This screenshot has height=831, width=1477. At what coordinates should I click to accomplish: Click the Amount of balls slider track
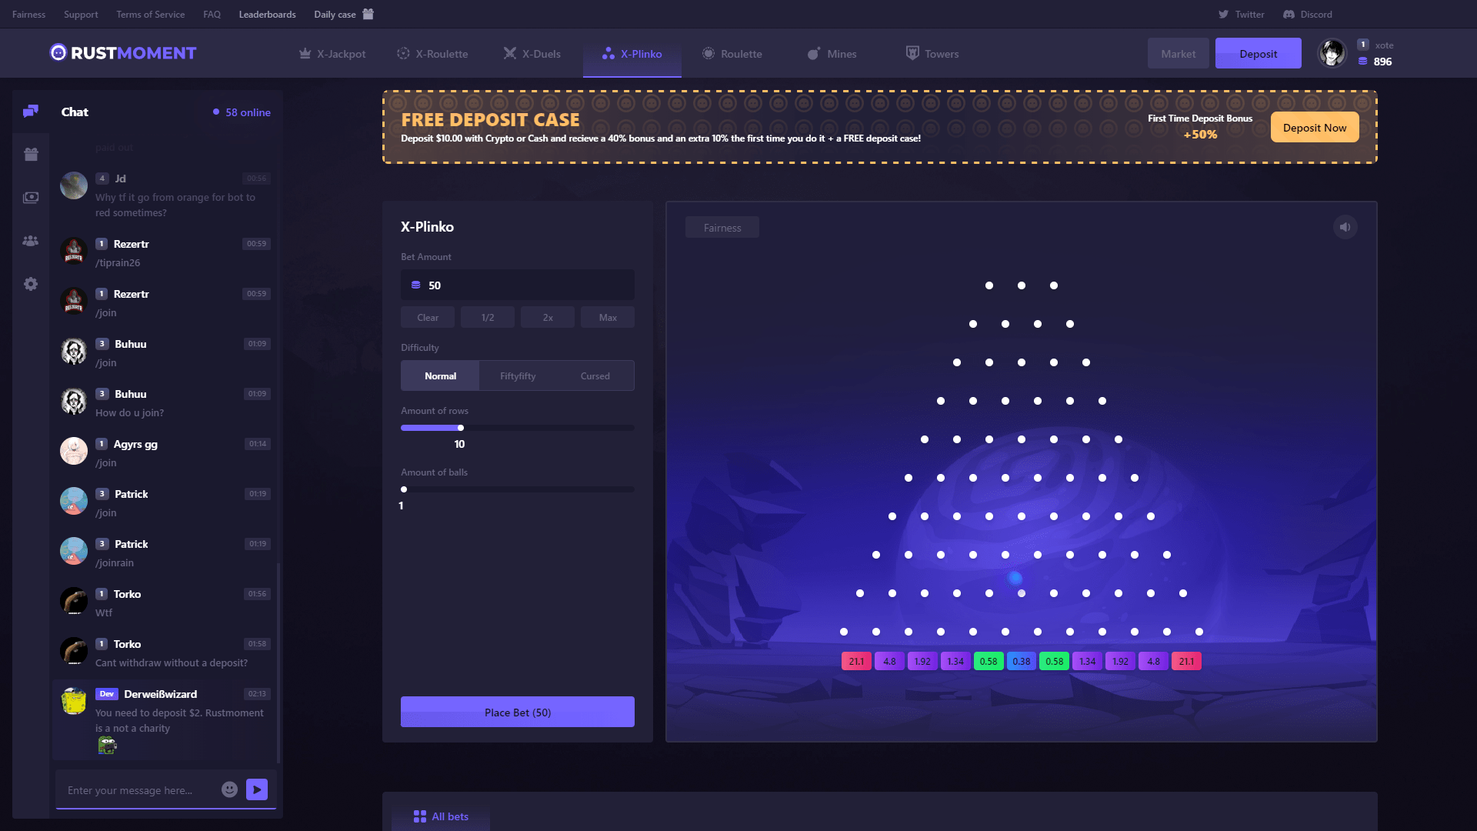(518, 489)
